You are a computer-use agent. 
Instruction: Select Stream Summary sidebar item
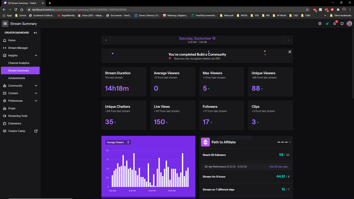click(x=20, y=70)
